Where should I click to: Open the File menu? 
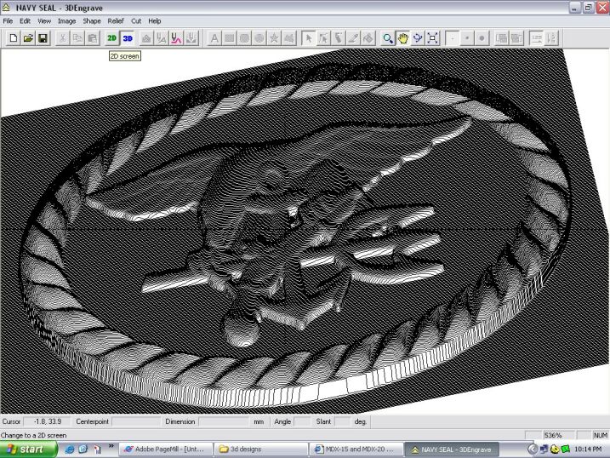click(x=8, y=20)
